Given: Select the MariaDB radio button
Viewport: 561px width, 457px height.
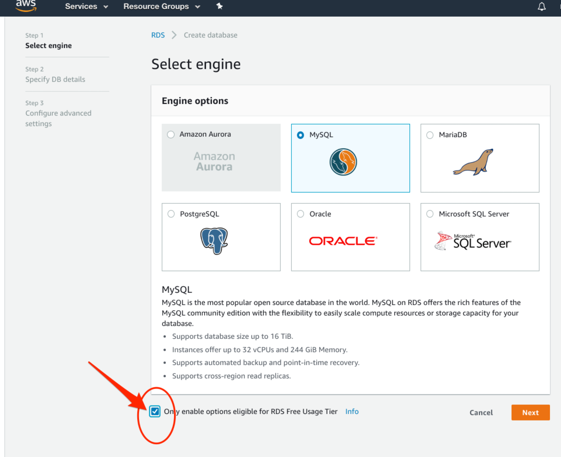Looking at the screenshot, I should pyautogui.click(x=430, y=135).
